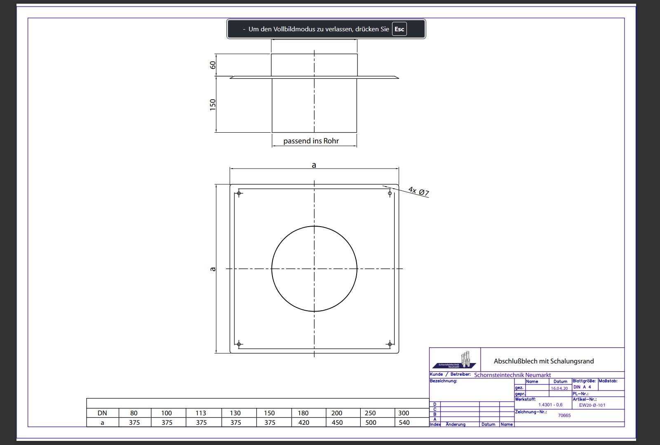Click the center of the circular pipe opening
This screenshot has height=445, width=660.
pos(314,269)
